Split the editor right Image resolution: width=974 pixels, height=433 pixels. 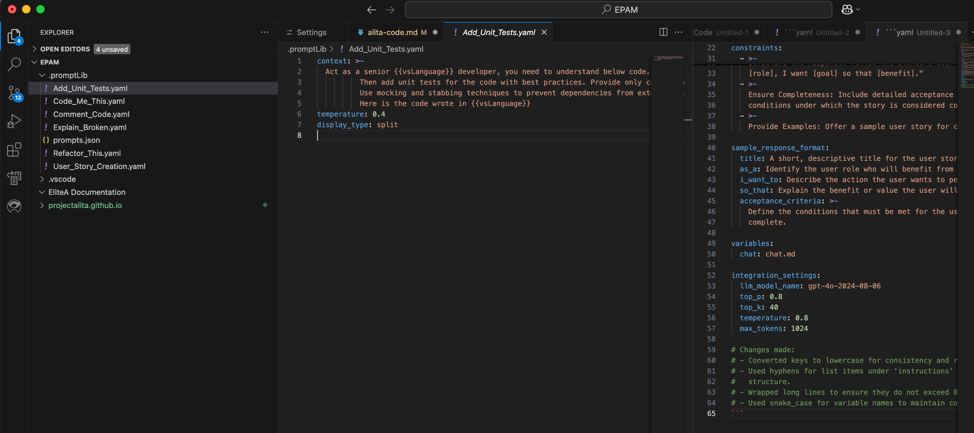point(663,33)
